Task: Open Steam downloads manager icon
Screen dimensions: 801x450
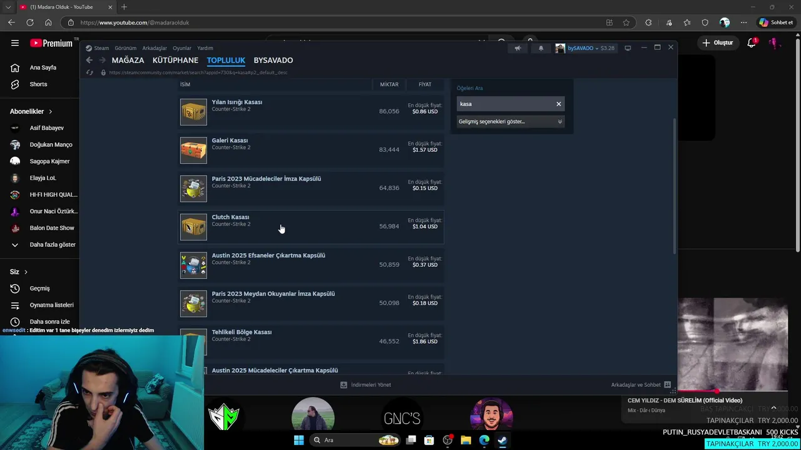Action: point(344,385)
